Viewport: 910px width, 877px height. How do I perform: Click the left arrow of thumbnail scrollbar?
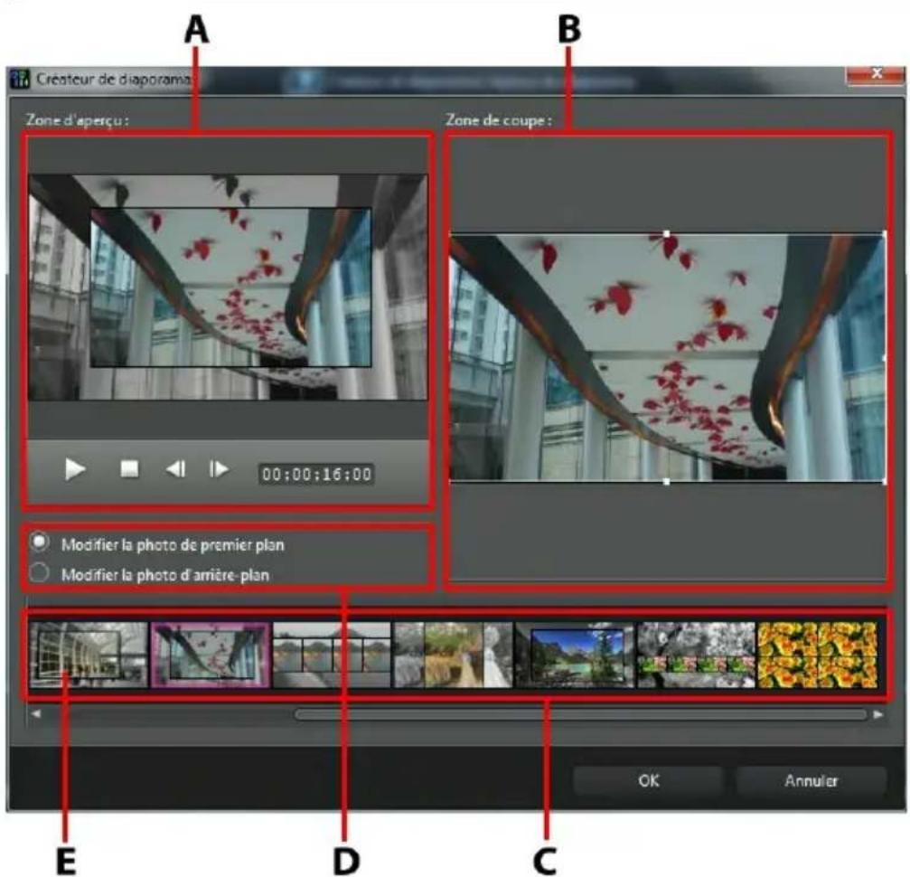pyautogui.click(x=36, y=714)
